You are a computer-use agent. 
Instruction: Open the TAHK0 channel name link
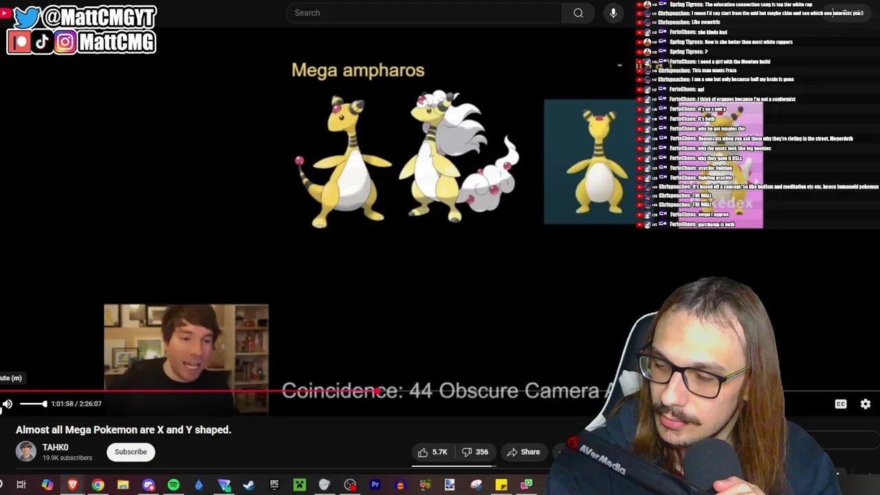(55, 448)
